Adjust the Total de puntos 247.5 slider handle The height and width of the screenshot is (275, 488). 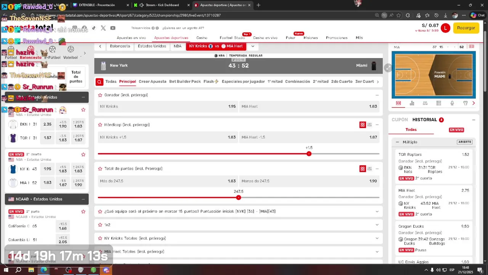pos(239,198)
